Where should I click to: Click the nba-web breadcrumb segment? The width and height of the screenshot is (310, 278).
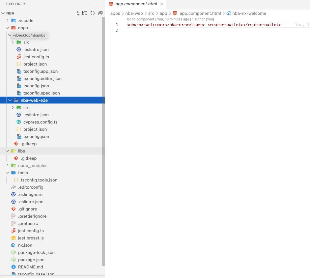pyautogui.click(x=134, y=14)
